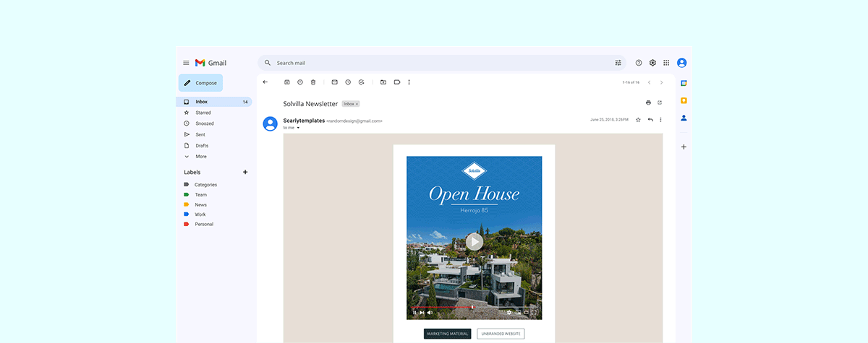Image resolution: width=868 pixels, height=343 pixels.
Task: Open the Gmail main menu hamburger icon
Action: click(x=186, y=63)
